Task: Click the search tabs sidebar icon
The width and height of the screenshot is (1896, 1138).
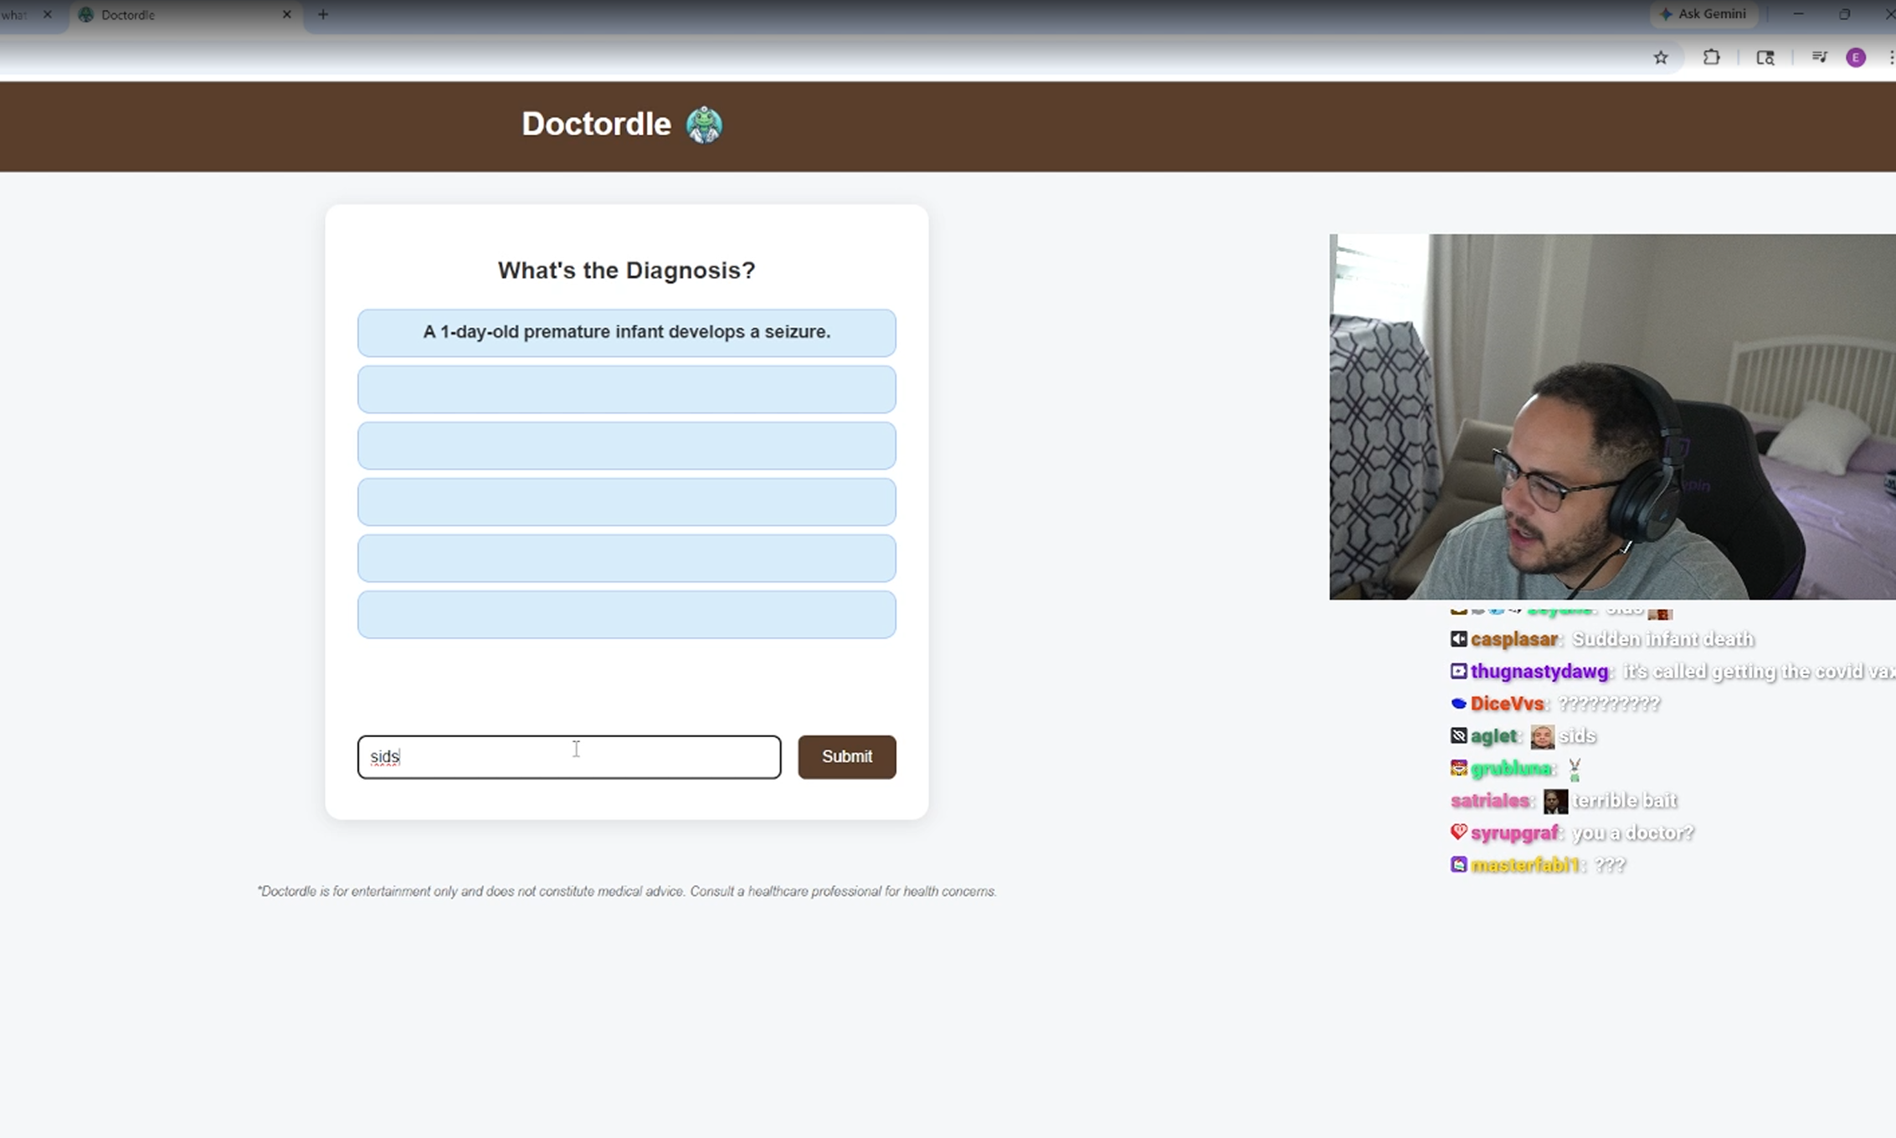Action: [1765, 58]
